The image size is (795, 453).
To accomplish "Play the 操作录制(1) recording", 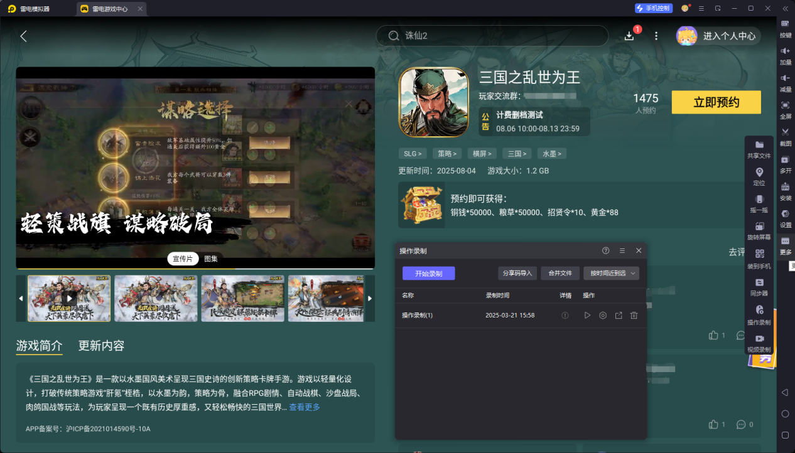I will [x=587, y=316].
